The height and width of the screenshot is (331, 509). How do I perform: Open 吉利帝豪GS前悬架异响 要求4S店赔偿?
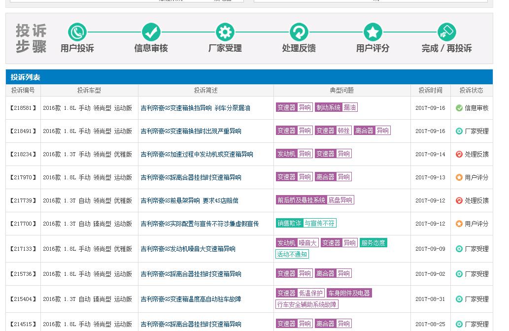[197, 200]
